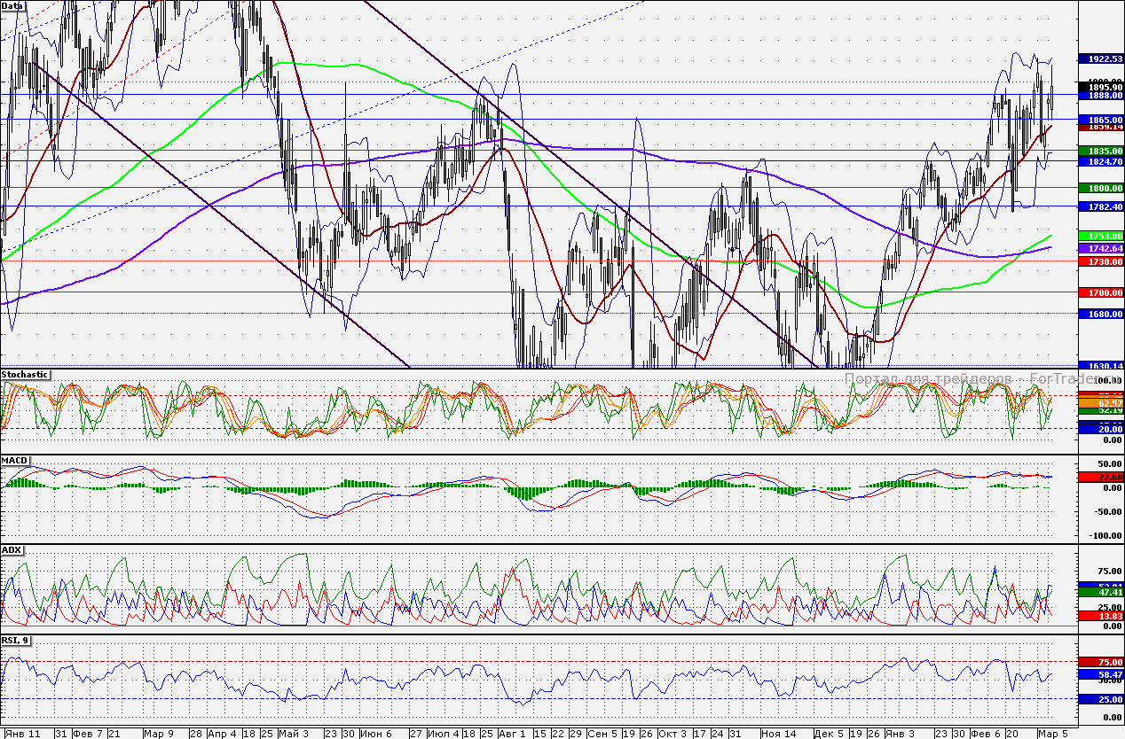Viewport: 1125px width, 739px height.
Task: Click the green 1800.00 price level tag
Action: tap(1100, 188)
